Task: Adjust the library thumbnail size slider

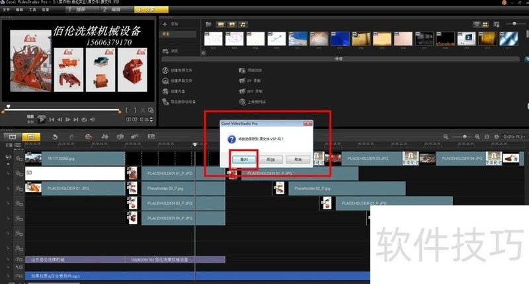Action: (514, 24)
